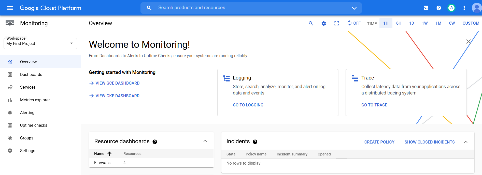The height and width of the screenshot is (175, 482).
Task: Open the Overview settings gear icon
Action: [324, 23]
